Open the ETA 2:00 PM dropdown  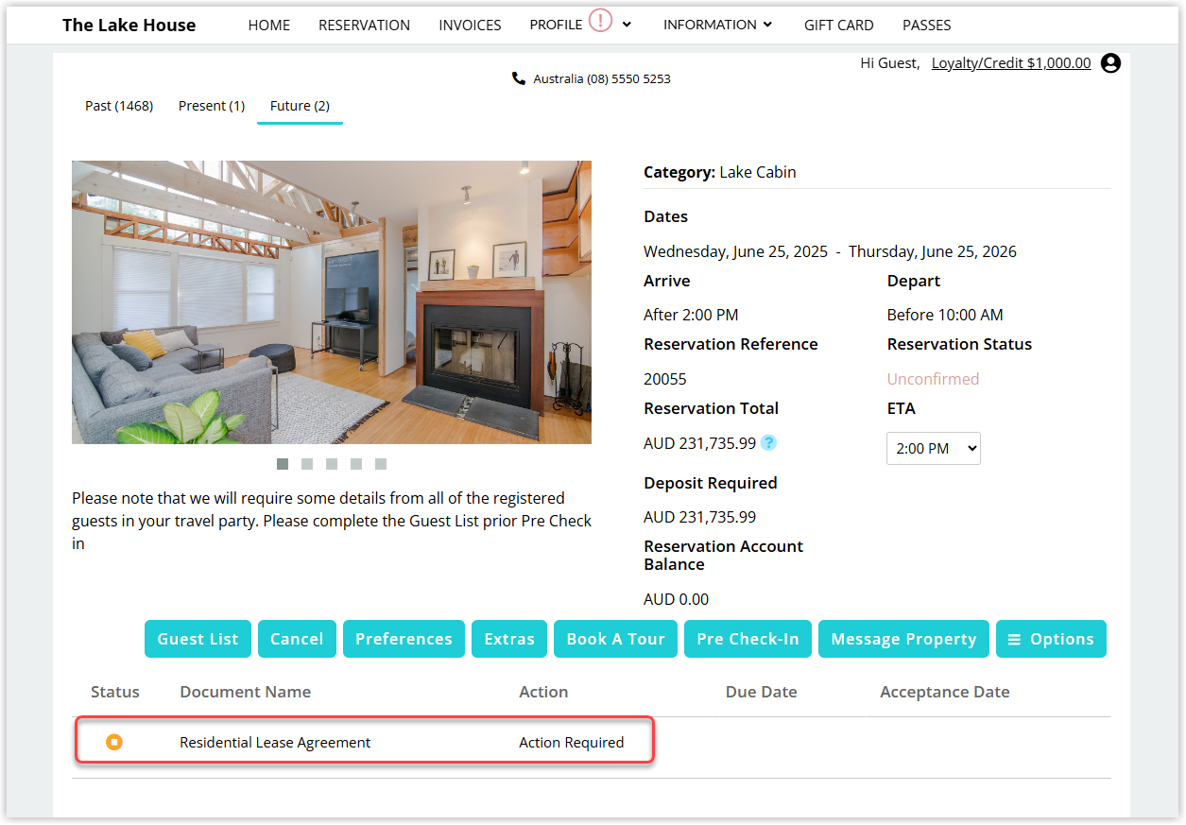click(934, 449)
